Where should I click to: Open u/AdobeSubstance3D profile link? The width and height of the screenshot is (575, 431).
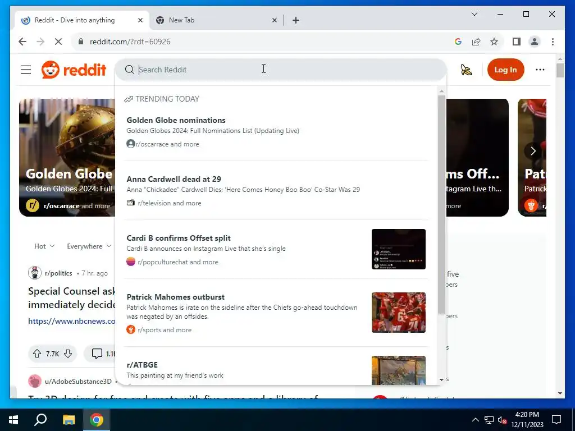point(78,381)
